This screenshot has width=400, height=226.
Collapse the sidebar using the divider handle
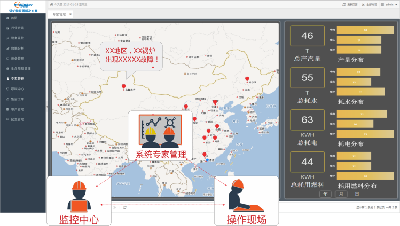click(46, 107)
